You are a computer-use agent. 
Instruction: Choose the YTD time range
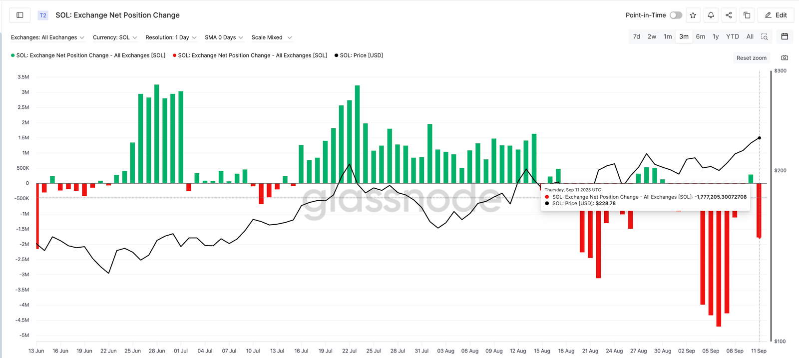click(733, 36)
